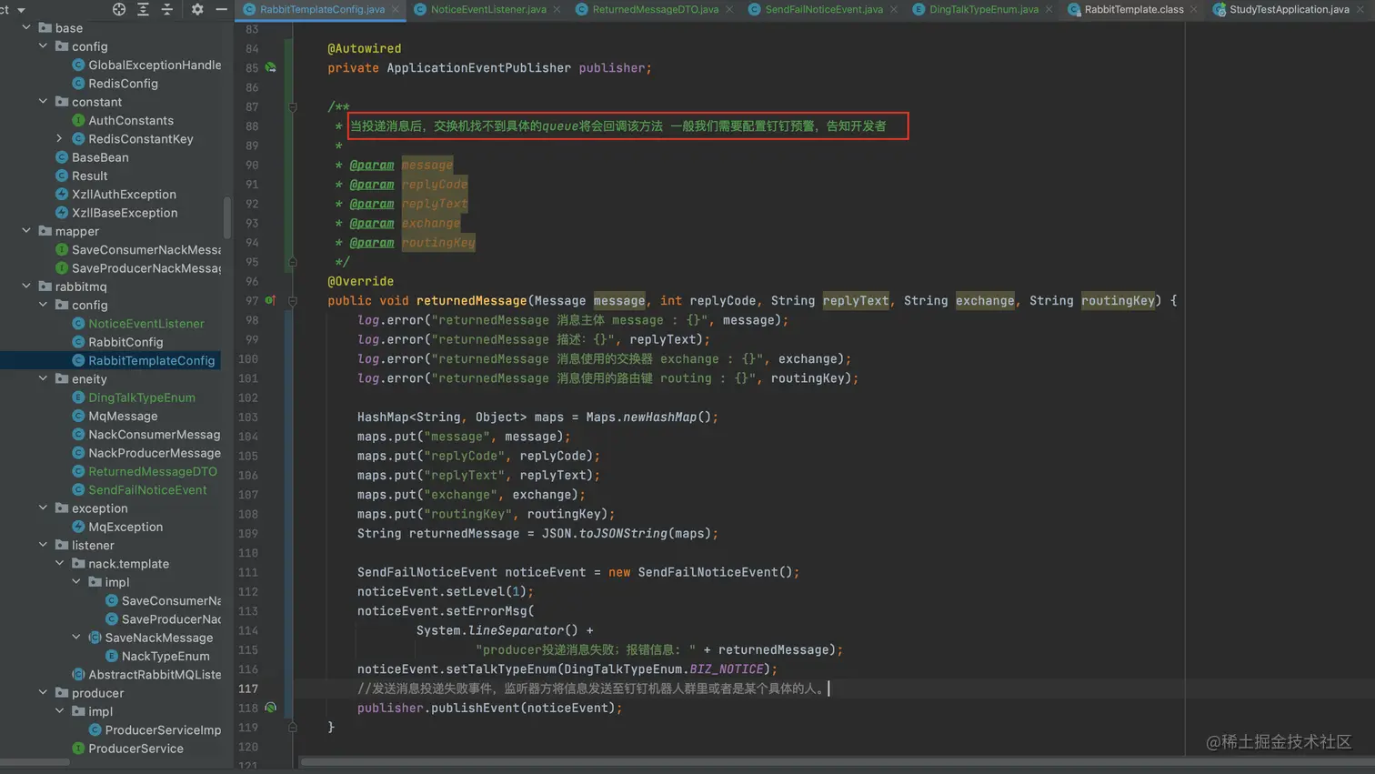Close the RabbitTemplateConfig.java tab

[x=396, y=9]
